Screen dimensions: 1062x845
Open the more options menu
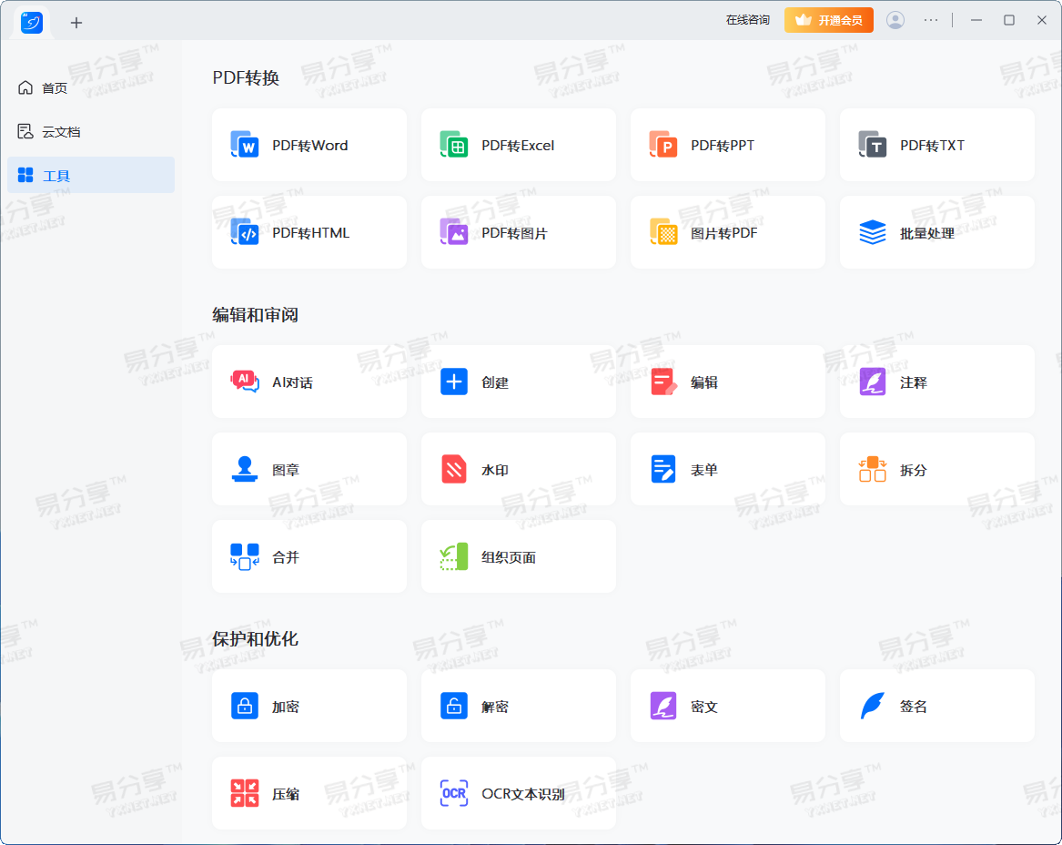930,19
